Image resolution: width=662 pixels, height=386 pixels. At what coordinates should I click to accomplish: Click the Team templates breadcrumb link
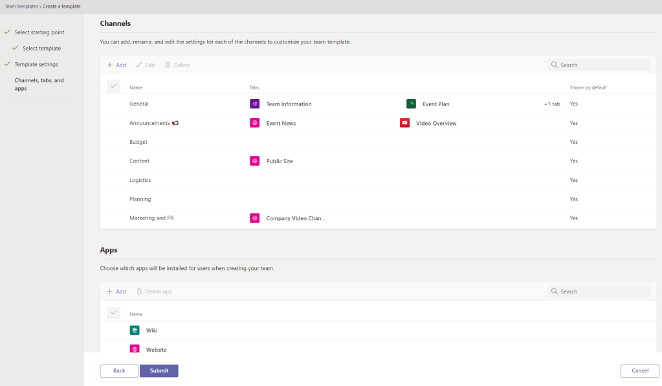click(x=21, y=6)
